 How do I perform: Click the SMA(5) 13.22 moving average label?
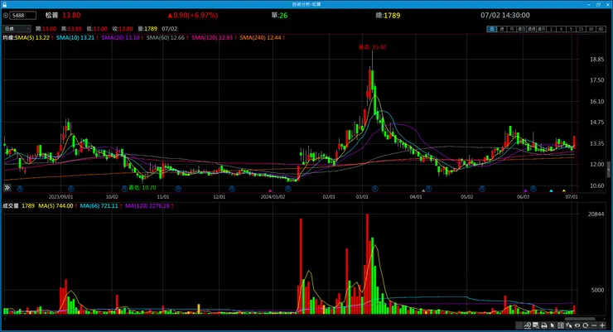click(32, 37)
